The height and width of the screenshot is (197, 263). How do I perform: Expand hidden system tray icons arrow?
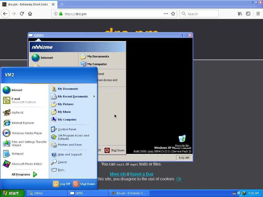click(239, 193)
